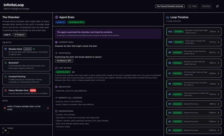
Task: Click the Heavy Wooden Door lock icon
Action: (x=6, y=90)
